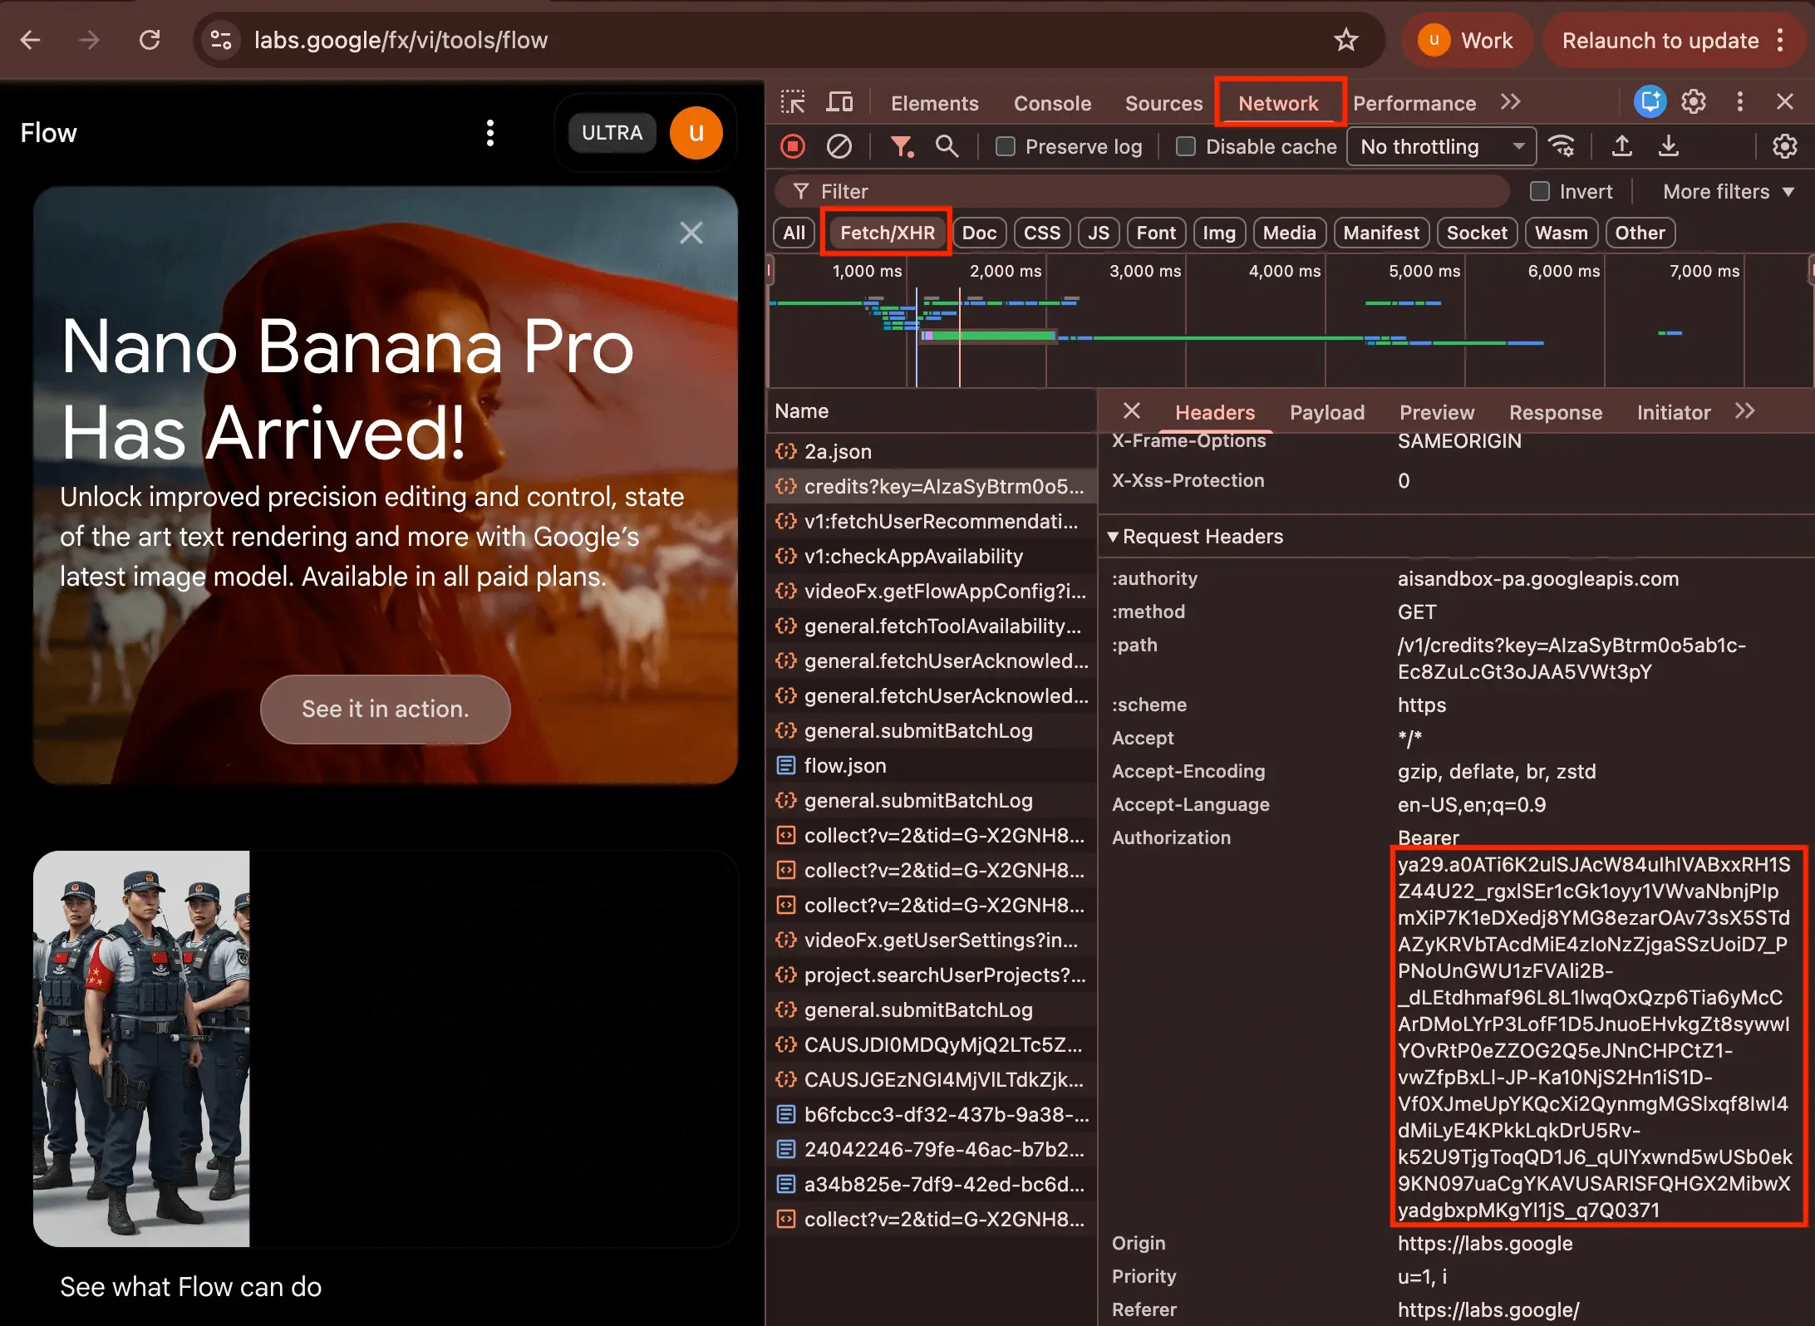Open the Payload tab for the request
Screen dimensions: 1815x1326
(x=1326, y=412)
